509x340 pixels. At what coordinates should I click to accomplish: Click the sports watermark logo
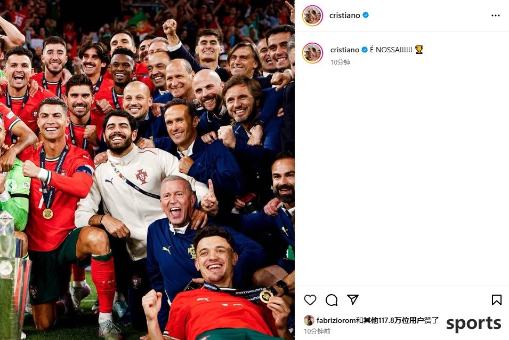pyautogui.click(x=474, y=323)
